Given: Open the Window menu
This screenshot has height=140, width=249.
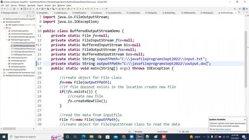Looking at the screenshot, I should click(61, 5).
